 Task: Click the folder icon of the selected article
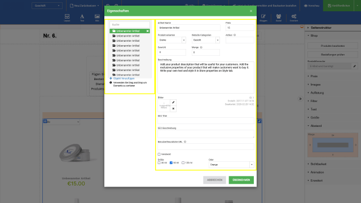click(x=114, y=31)
